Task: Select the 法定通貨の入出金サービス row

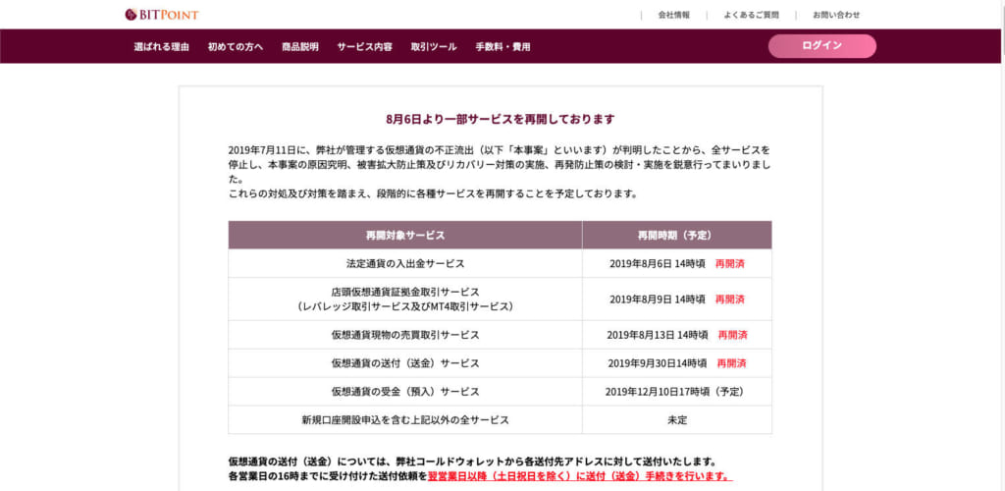Action: [x=404, y=263]
